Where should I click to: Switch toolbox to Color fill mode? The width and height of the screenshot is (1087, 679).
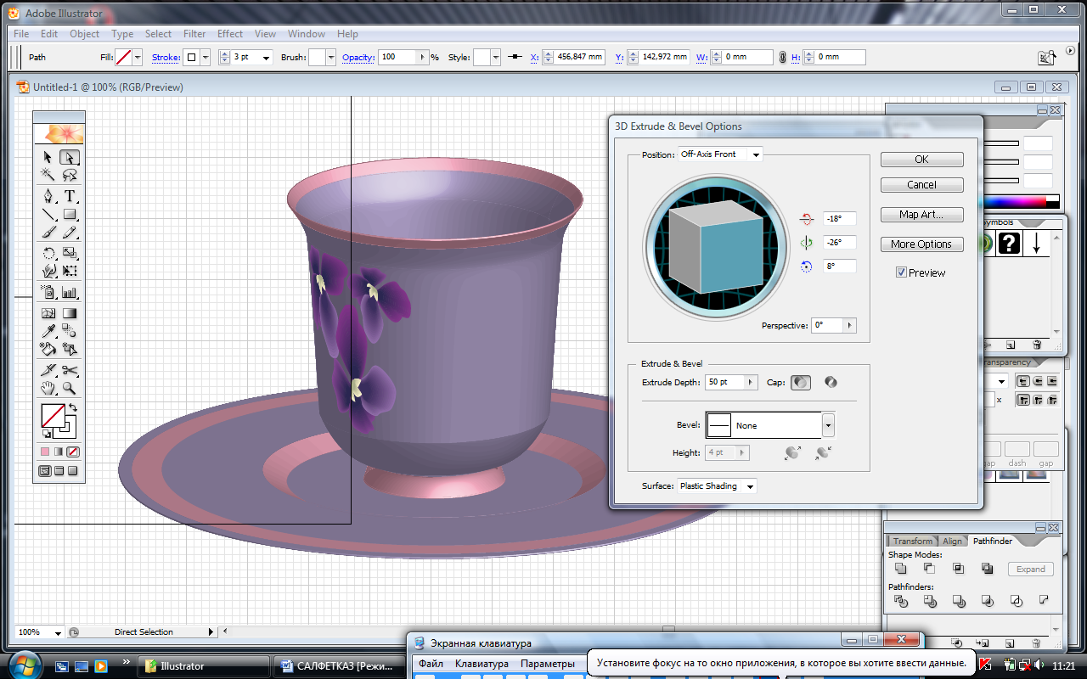click(45, 452)
